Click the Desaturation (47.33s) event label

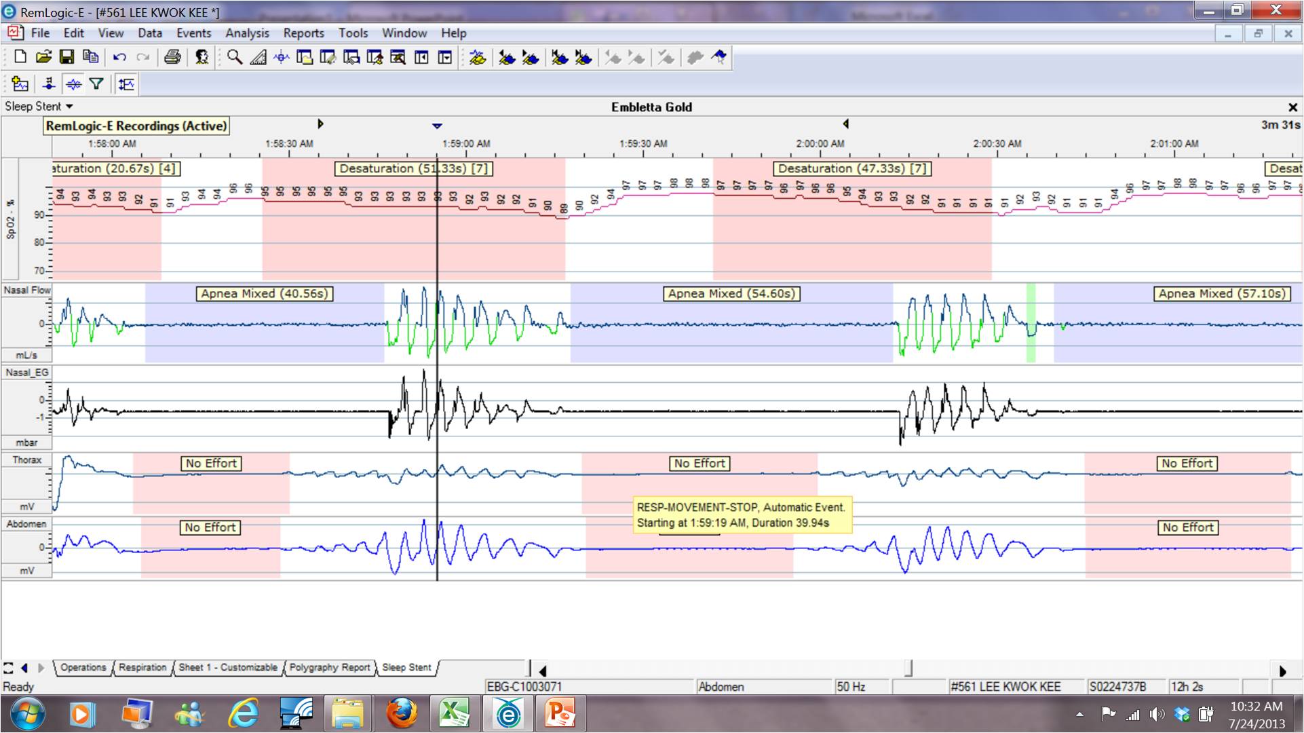pyautogui.click(x=852, y=168)
